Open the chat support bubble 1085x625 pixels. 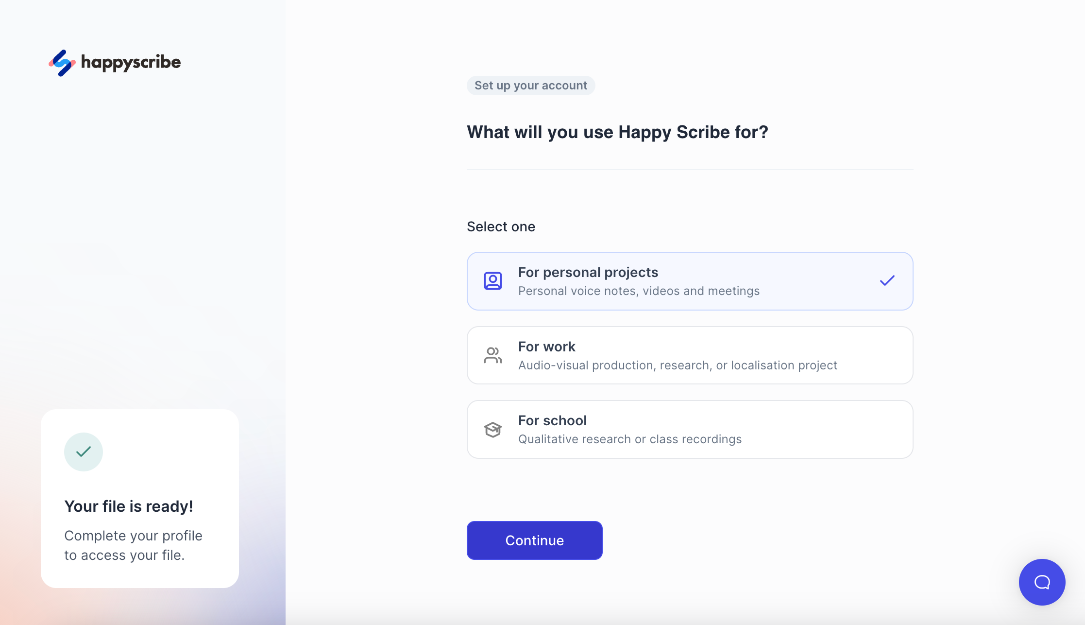click(1042, 582)
